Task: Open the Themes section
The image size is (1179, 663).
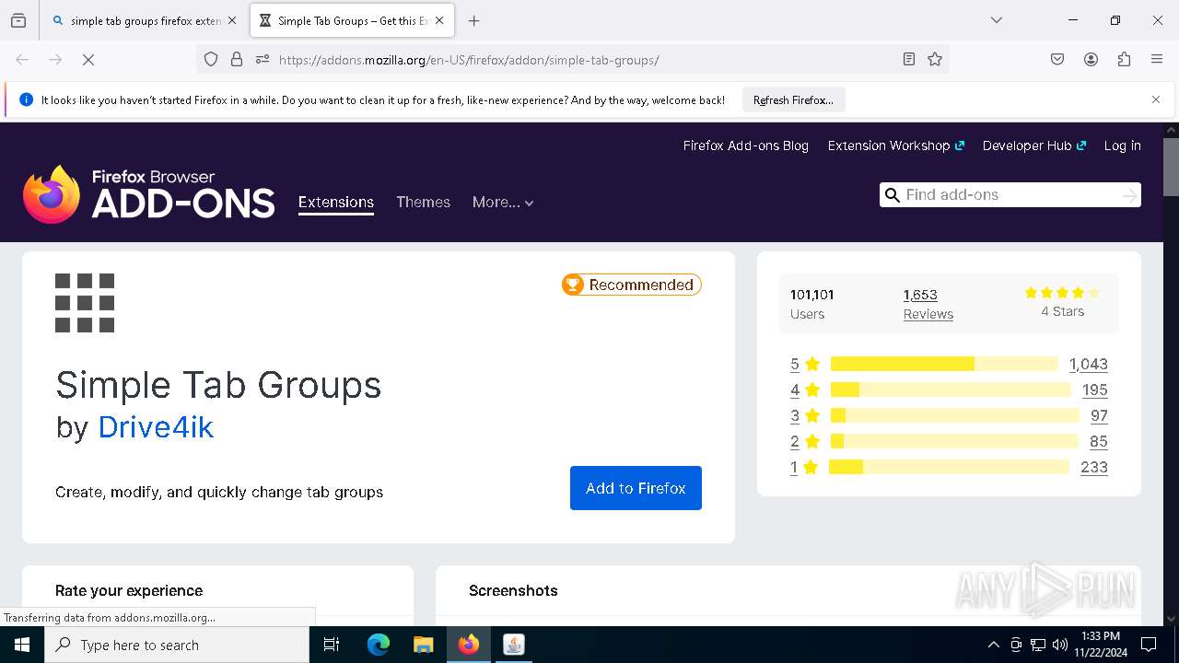Action: tap(424, 203)
